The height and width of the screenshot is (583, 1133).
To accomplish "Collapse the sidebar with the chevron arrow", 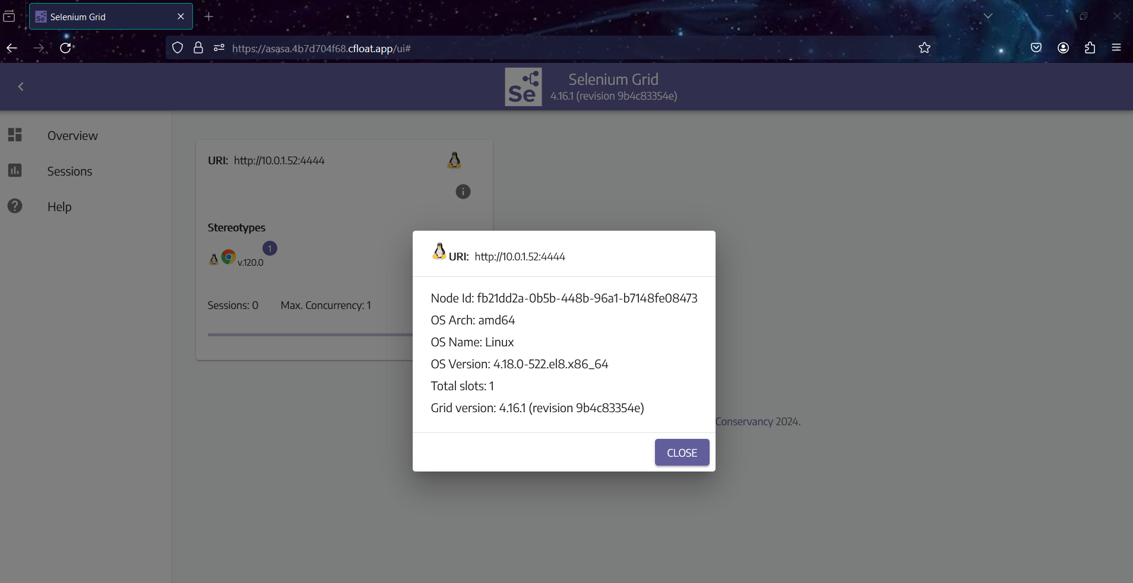I will 21,87.
